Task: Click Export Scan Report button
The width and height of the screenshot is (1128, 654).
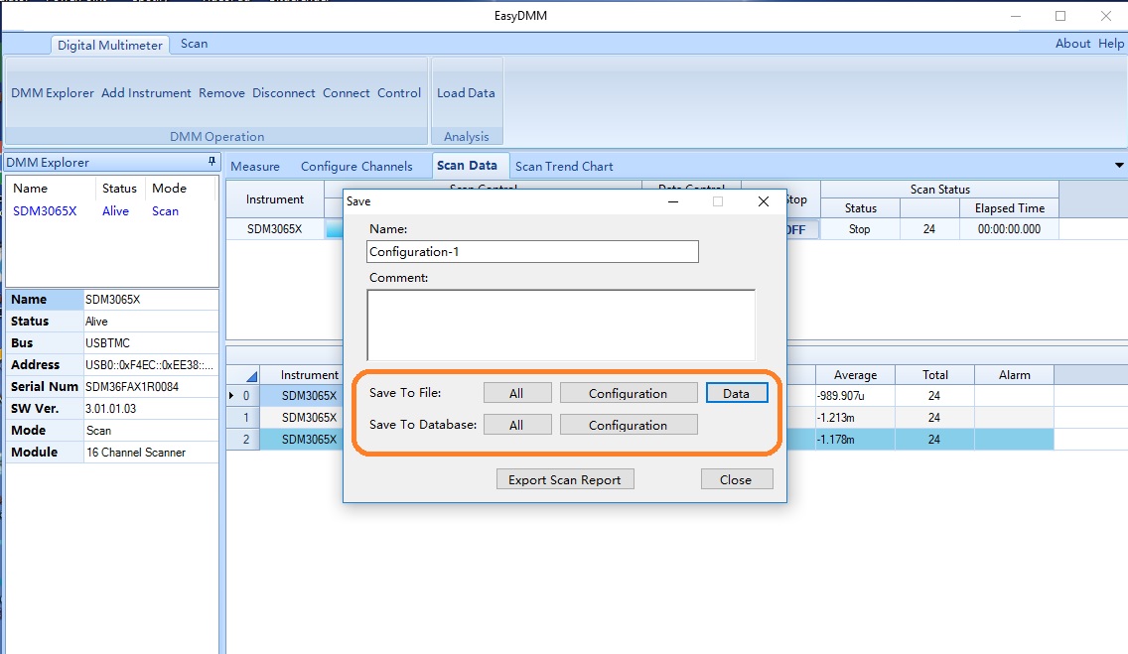Action: (564, 479)
